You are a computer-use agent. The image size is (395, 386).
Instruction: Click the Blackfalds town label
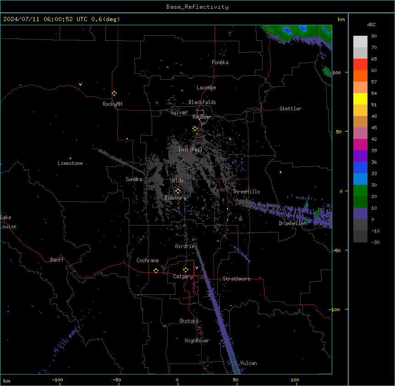pos(202,102)
